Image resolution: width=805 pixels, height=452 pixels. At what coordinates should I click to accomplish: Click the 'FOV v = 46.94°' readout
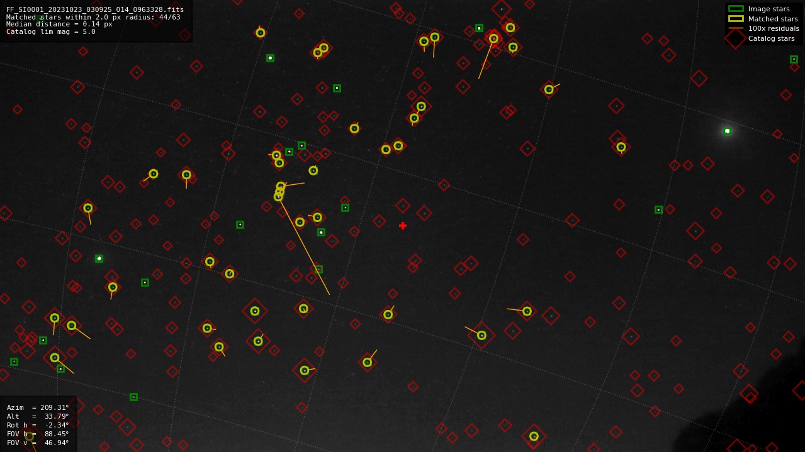click(x=38, y=443)
